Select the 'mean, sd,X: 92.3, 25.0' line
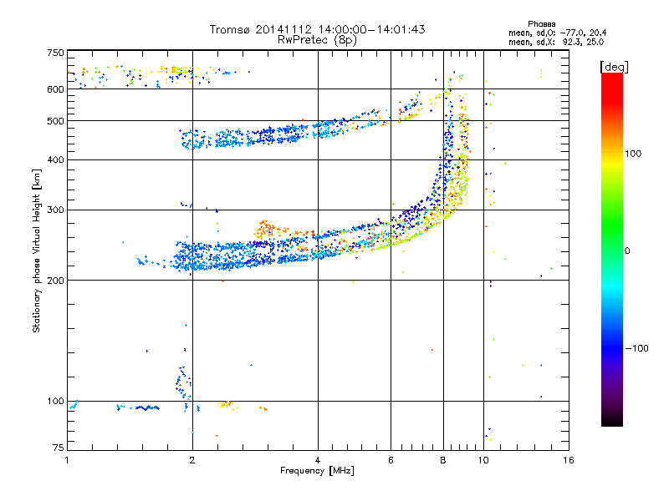 (556, 42)
